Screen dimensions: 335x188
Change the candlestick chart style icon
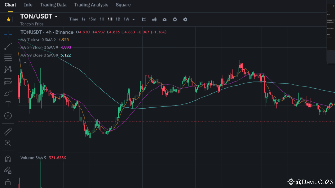tap(154, 19)
